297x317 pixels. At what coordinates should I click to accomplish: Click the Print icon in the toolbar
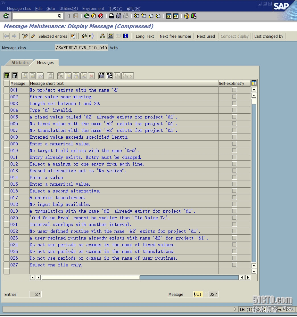pos(111,16)
